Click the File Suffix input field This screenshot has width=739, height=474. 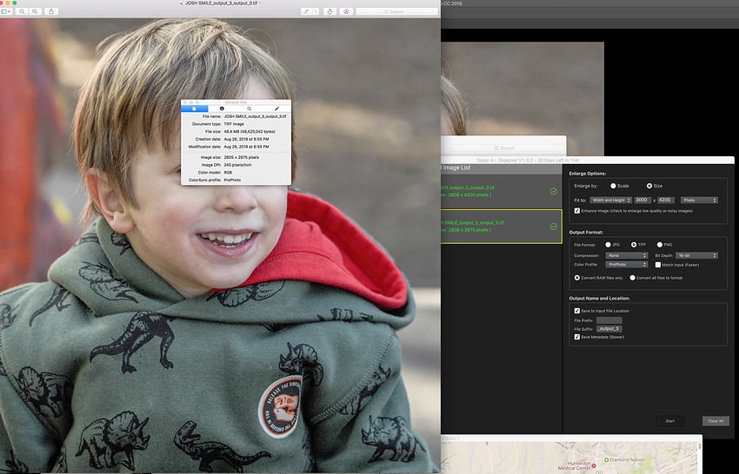(609, 329)
